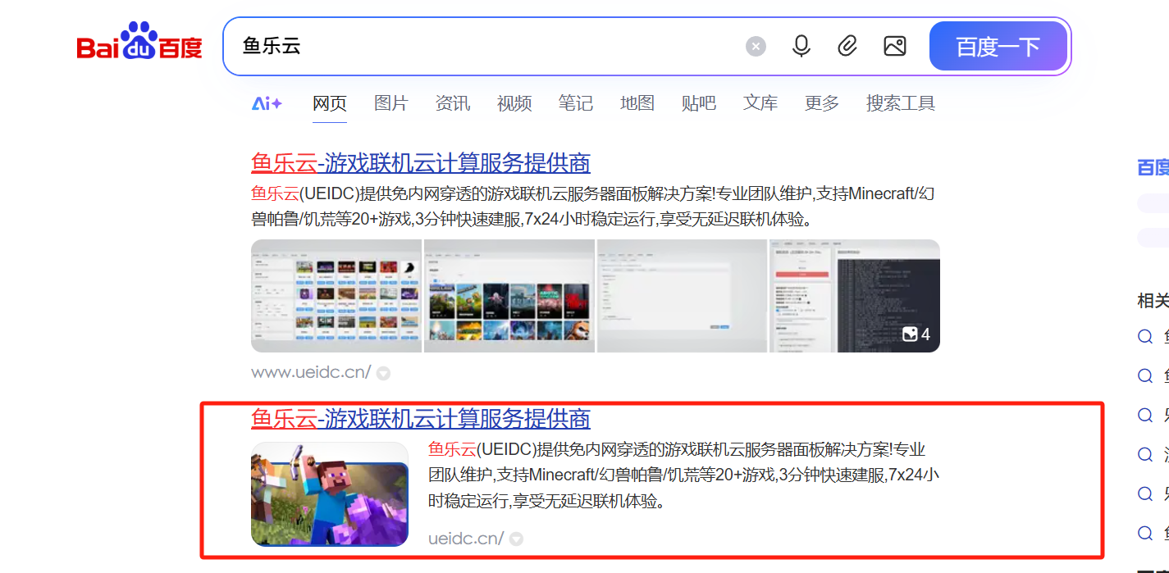Open 搜索工具 filter options
The height and width of the screenshot is (573, 1169).
[x=901, y=103]
